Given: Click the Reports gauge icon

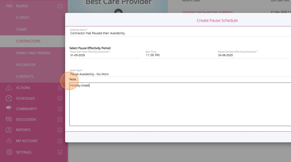Looking at the screenshot, I should pyautogui.click(x=9, y=130).
